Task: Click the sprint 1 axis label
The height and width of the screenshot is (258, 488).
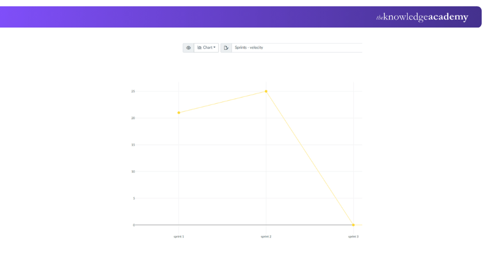Action: click(x=179, y=237)
